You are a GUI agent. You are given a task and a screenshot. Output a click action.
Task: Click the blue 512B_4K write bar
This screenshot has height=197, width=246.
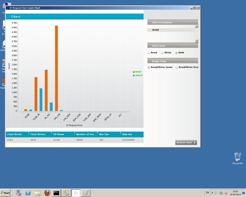tap(41, 100)
